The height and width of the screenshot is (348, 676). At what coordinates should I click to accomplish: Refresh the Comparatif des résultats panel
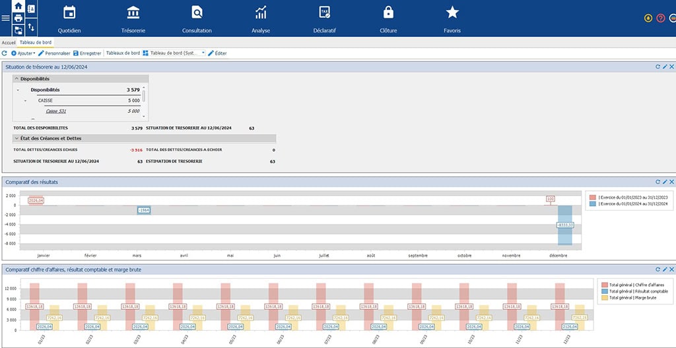coord(658,182)
